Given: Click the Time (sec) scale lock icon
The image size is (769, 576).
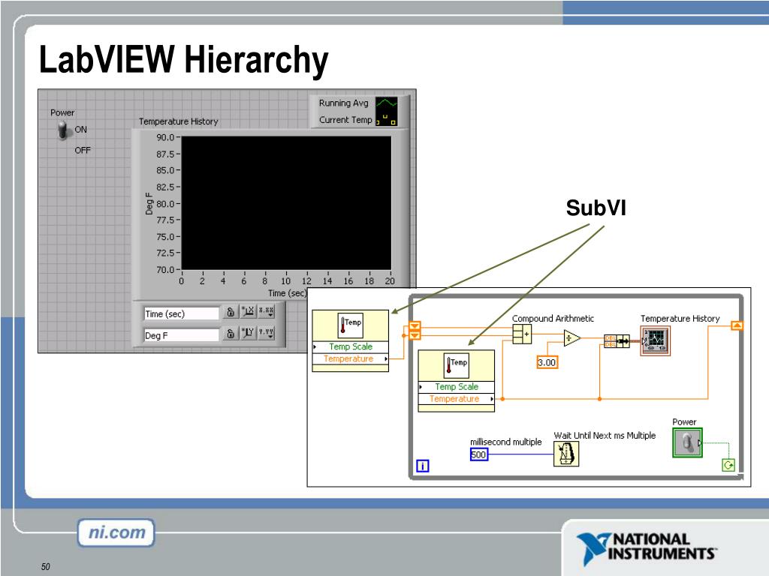Looking at the screenshot, I should [231, 312].
